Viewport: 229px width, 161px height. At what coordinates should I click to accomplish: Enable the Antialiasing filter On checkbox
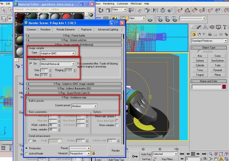31,64
